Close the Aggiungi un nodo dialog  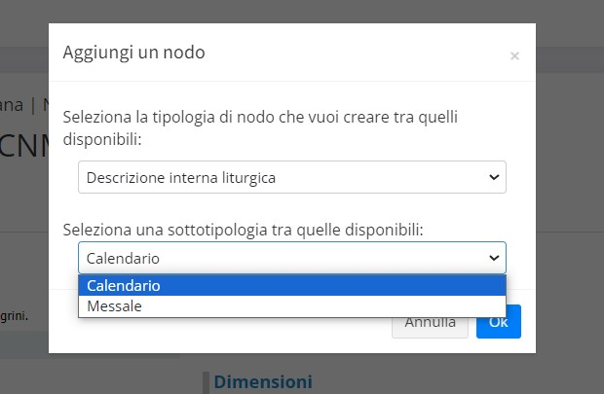tap(514, 56)
